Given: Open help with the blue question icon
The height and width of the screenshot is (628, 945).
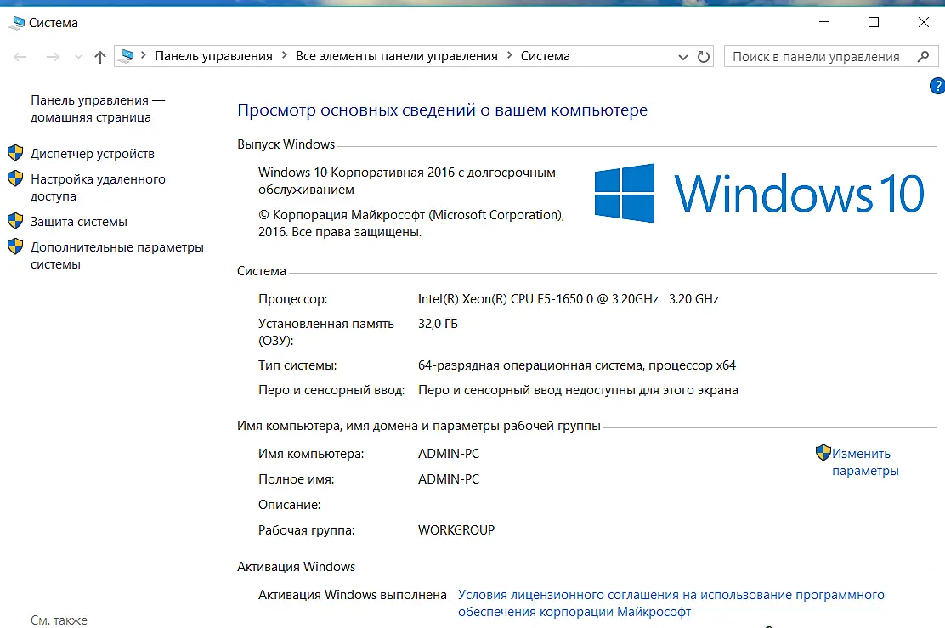Looking at the screenshot, I should [x=937, y=86].
